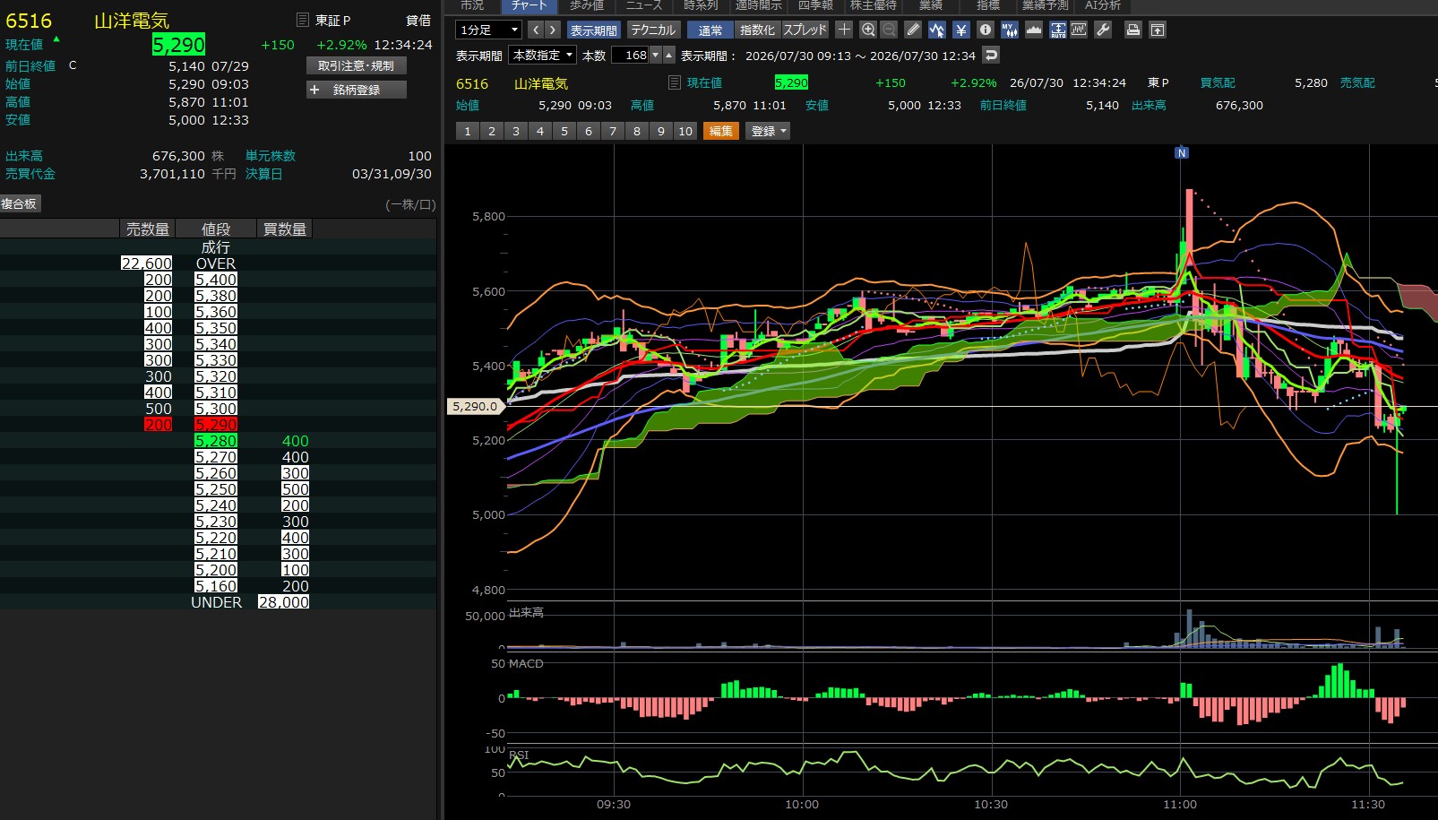Open the 1分足 timeframe dropdown
This screenshot has width=1438, height=820.
click(488, 30)
